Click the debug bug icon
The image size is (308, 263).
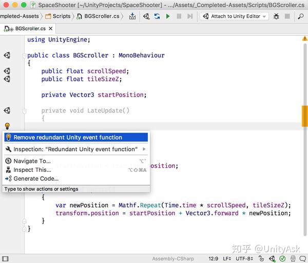pyautogui.click(x=276, y=16)
